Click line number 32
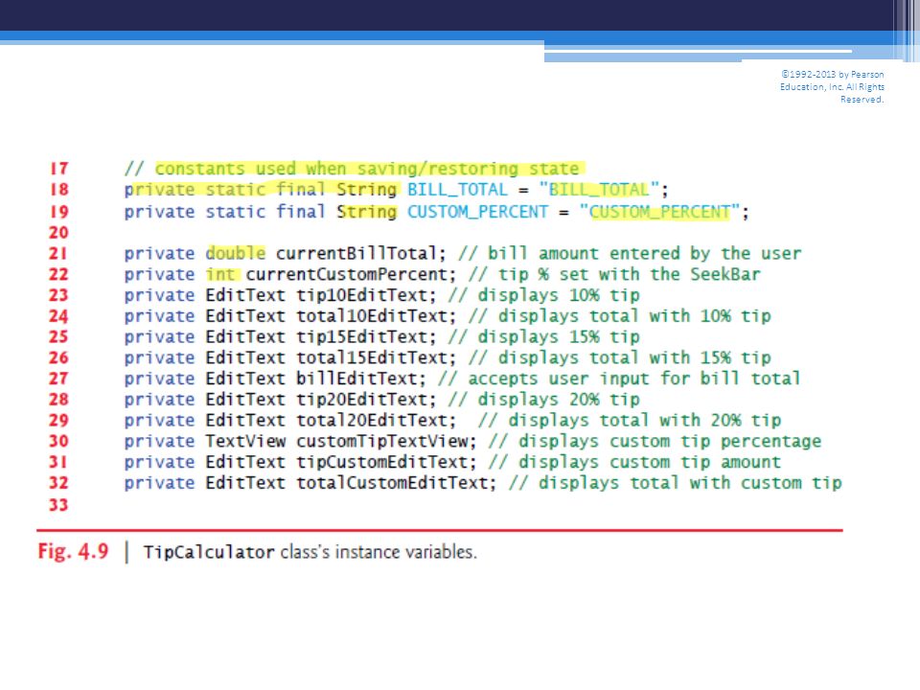The height and width of the screenshot is (690, 920). click(x=58, y=483)
